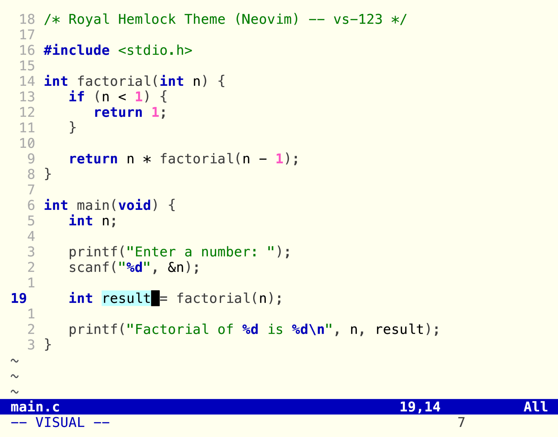
Task: Click the first tilde empty-line marker
Action: click(15, 360)
